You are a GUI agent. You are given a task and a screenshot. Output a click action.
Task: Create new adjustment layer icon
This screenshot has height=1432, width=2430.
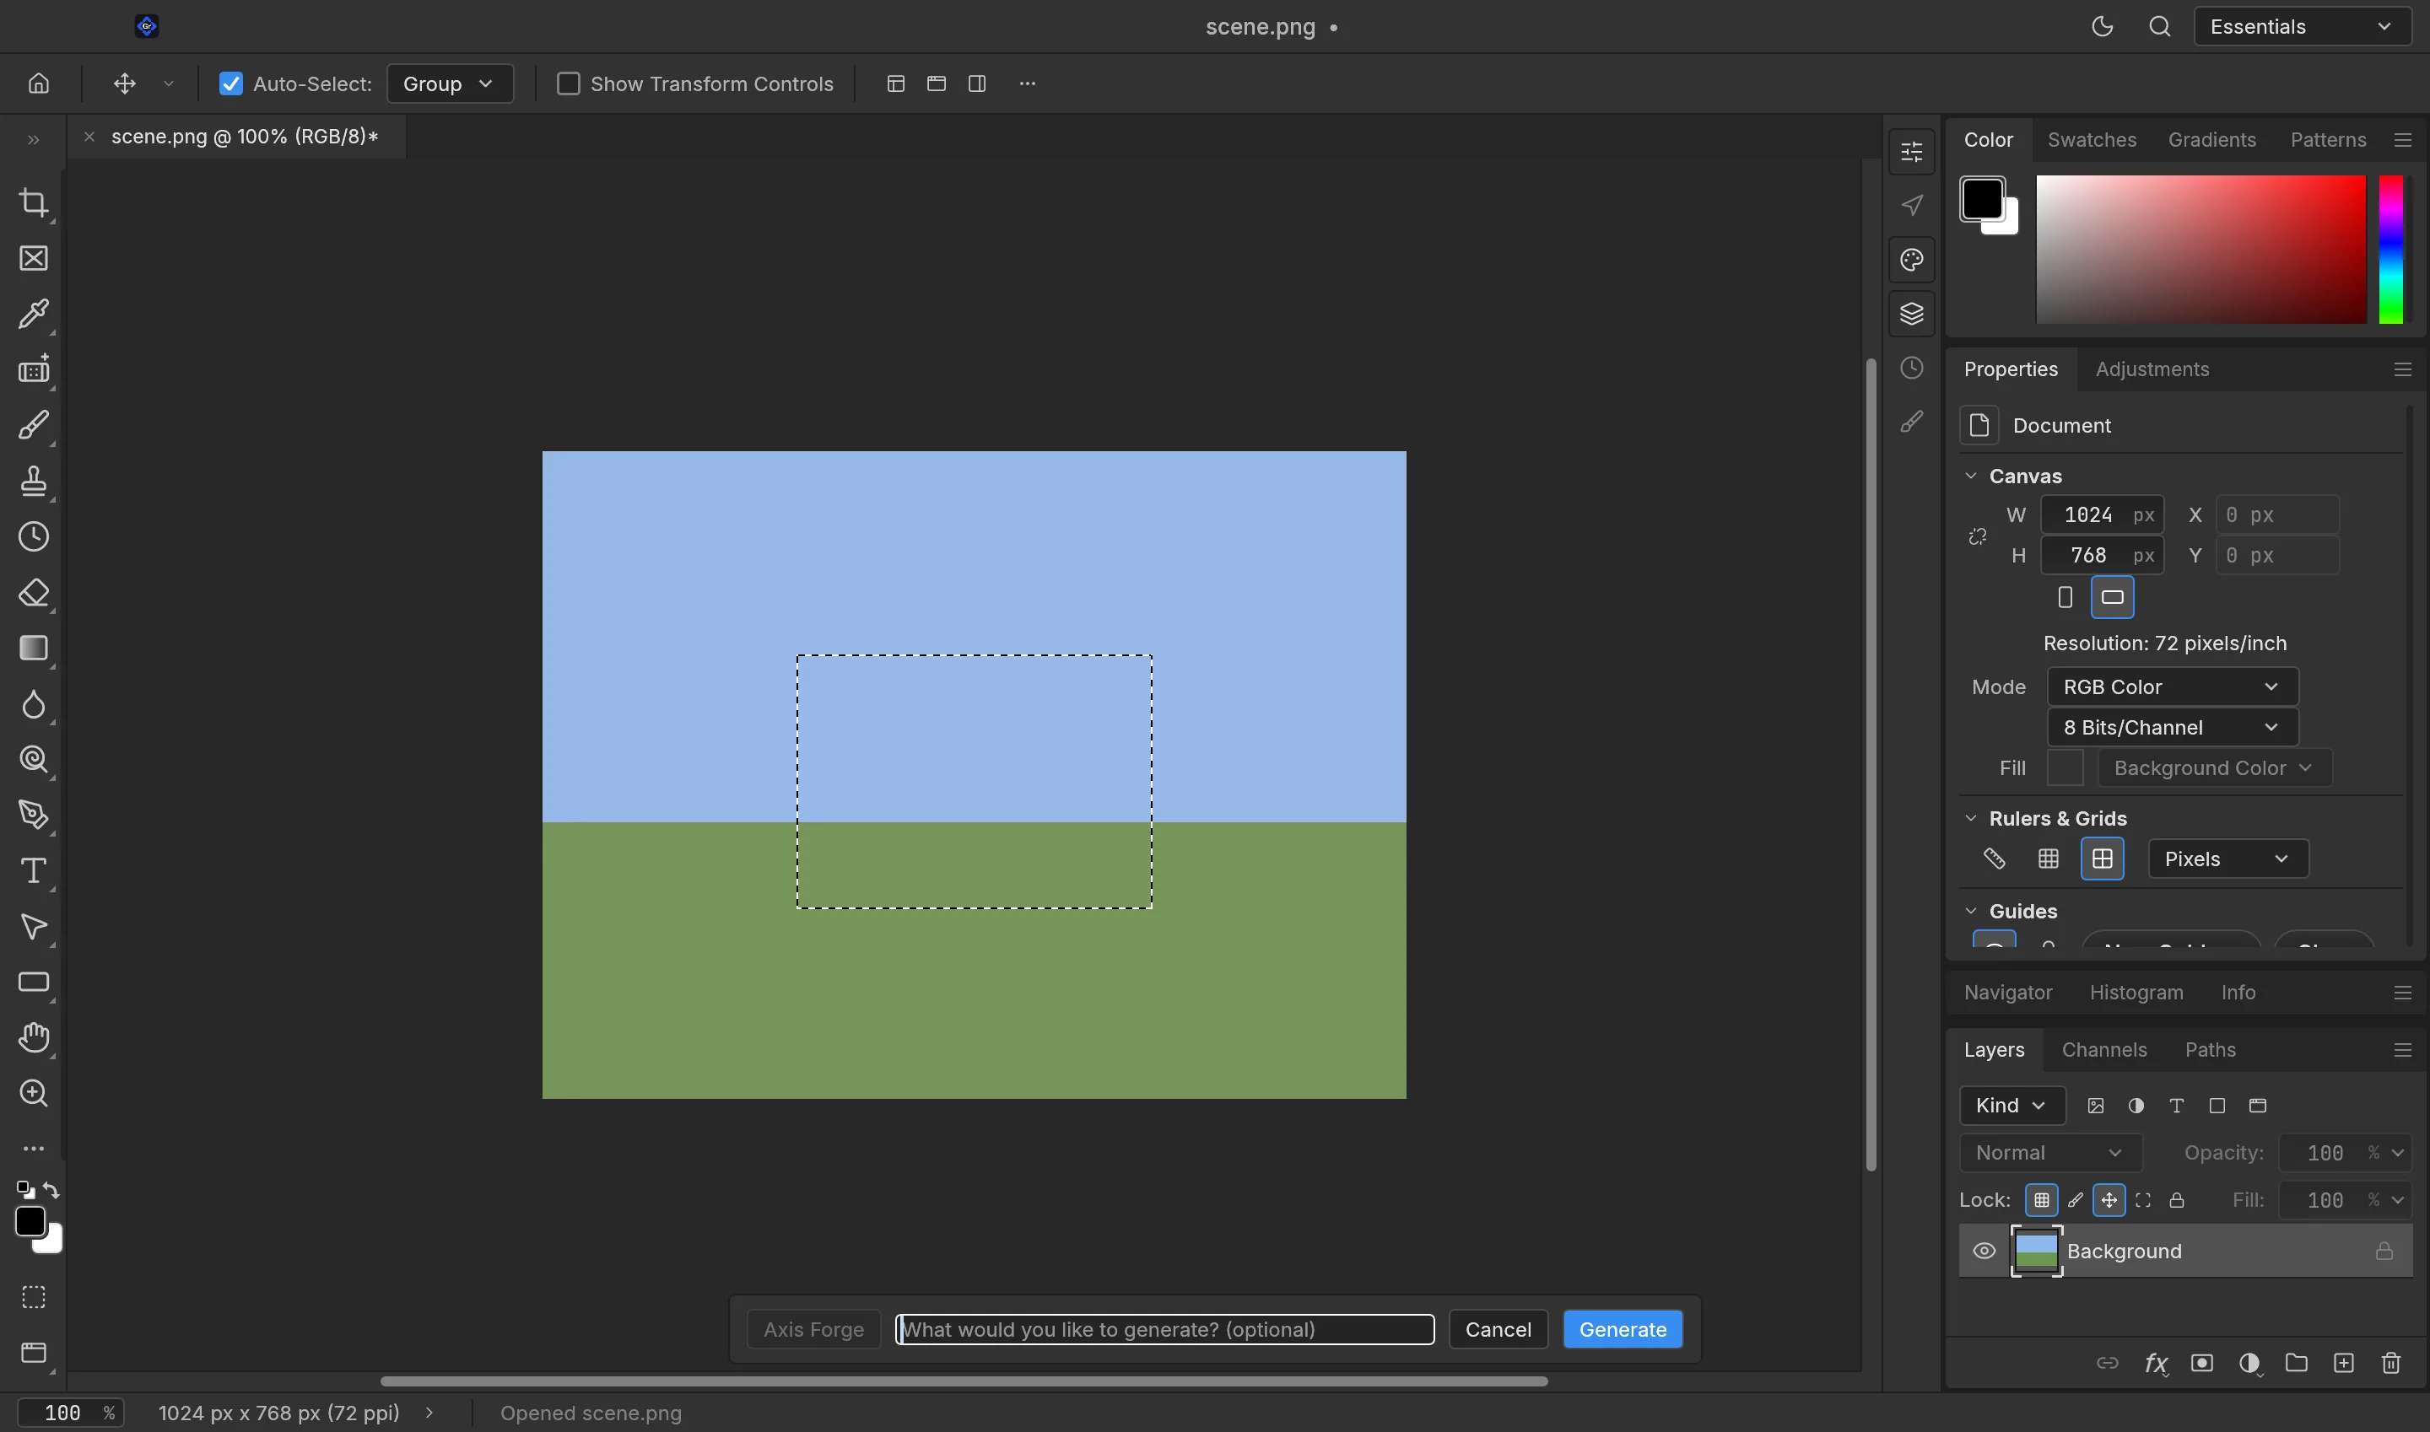(x=2249, y=1363)
